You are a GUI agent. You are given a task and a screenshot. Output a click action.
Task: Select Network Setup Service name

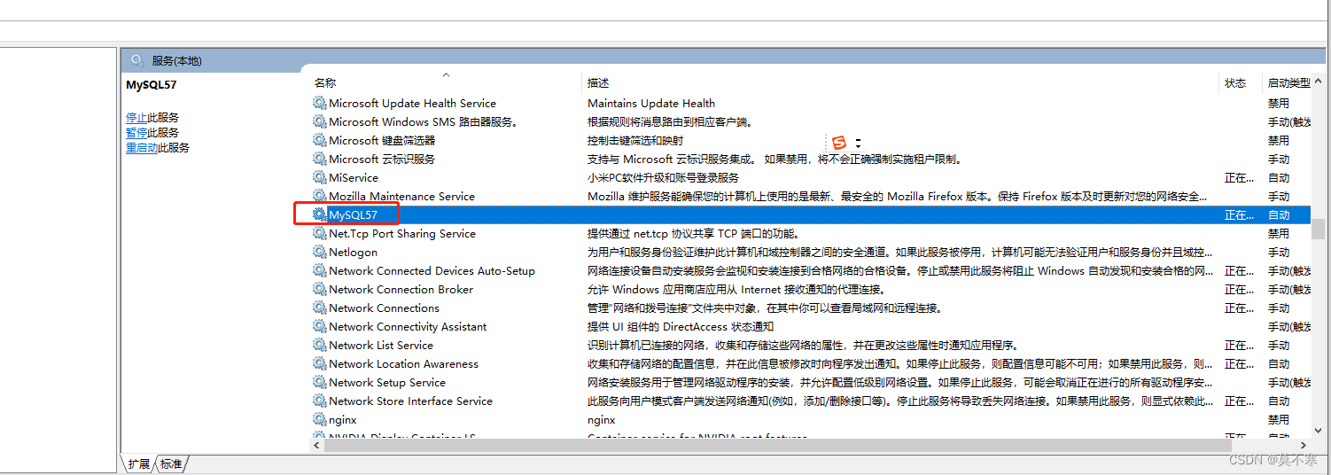coord(387,382)
